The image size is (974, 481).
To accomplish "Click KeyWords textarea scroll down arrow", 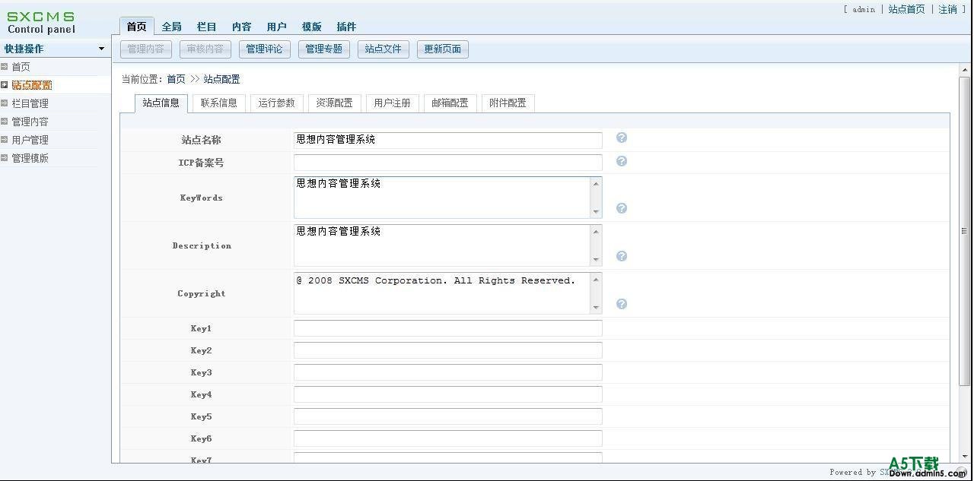I will coord(596,212).
